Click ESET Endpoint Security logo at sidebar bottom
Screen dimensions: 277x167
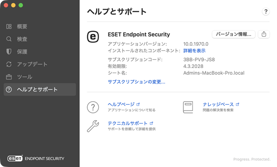36,158
